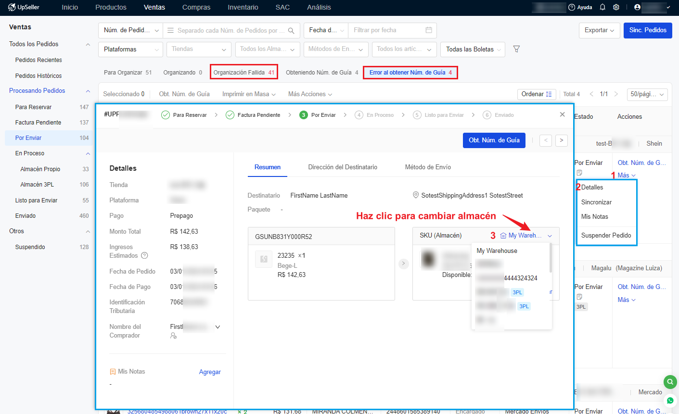This screenshot has width=679, height=414.
Task: Click the green chat support bubble
Action: (x=670, y=382)
